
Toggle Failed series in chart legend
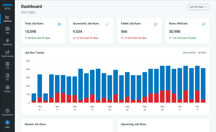click(202, 53)
